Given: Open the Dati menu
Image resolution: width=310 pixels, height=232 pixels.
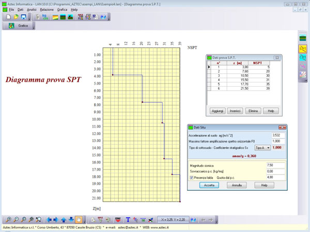Looking at the screenshot, I should pos(20,9).
